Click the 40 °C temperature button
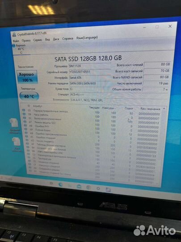Viewport: 181px width, 242px height. tap(29, 96)
